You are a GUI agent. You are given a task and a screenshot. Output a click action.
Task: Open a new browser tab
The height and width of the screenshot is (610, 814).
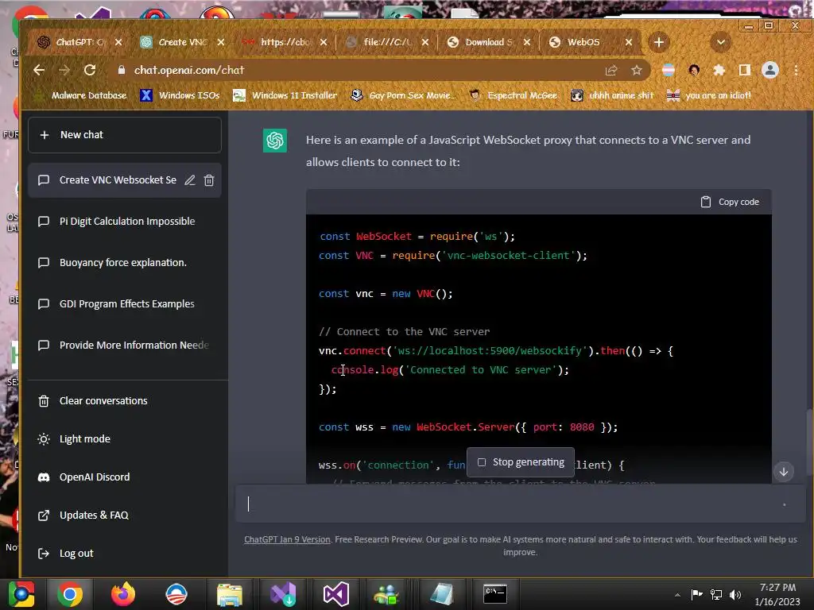(x=659, y=42)
